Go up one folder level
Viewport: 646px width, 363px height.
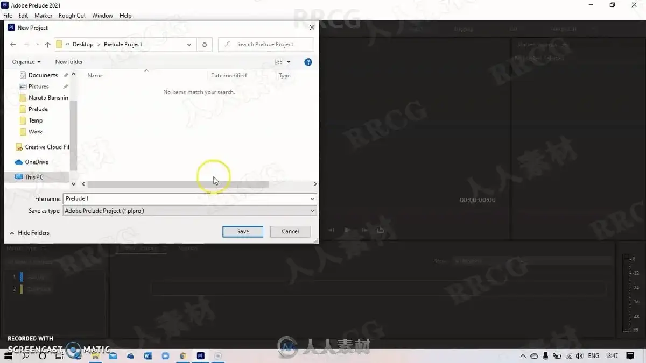tap(48, 45)
